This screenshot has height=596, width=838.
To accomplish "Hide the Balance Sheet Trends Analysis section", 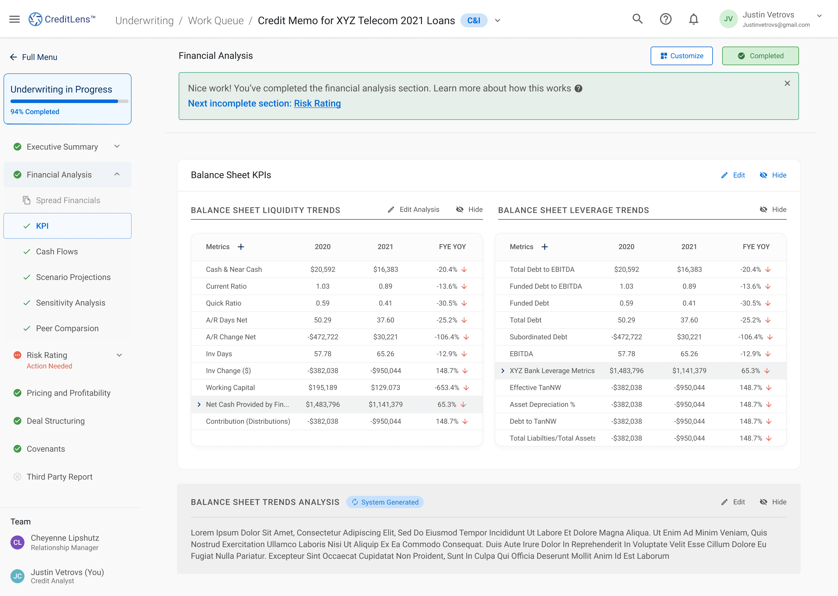I will [x=773, y=502].
